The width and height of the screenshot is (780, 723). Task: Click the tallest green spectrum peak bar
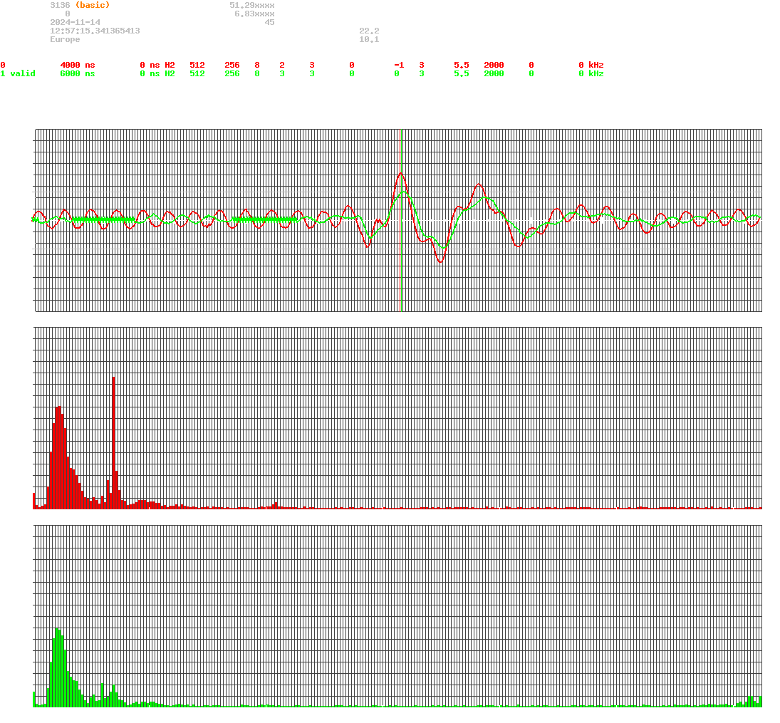(x=58, y=667)
